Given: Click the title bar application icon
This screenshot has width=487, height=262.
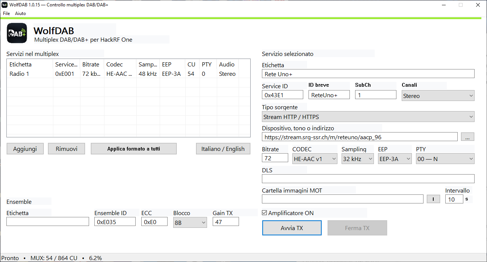Looking at the screenshot, I should tap(5, 5).
